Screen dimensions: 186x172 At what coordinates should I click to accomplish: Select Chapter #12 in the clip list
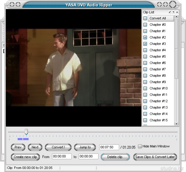pyautogui.click(x=158, y=101)
